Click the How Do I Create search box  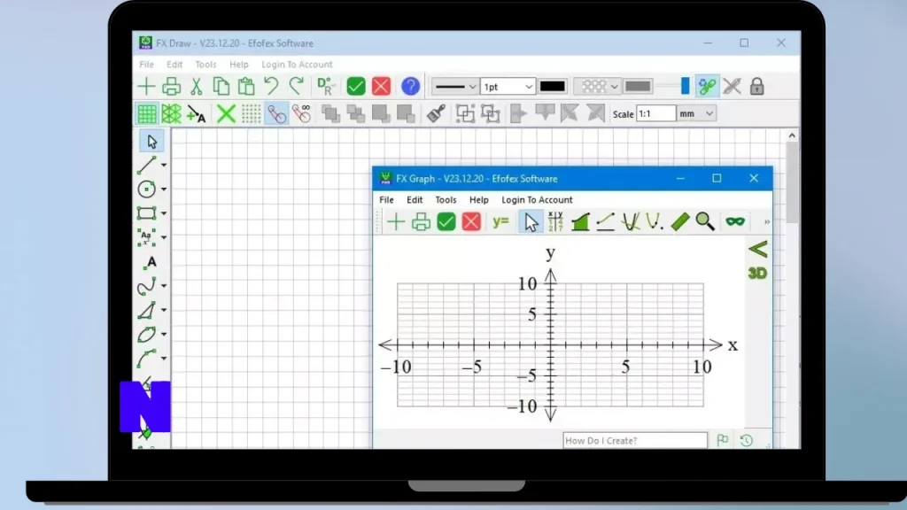(634, 440)
